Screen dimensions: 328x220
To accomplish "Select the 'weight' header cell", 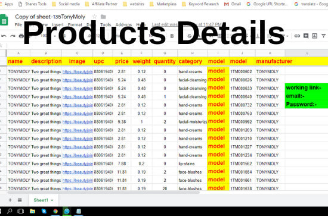I will 141,61.
